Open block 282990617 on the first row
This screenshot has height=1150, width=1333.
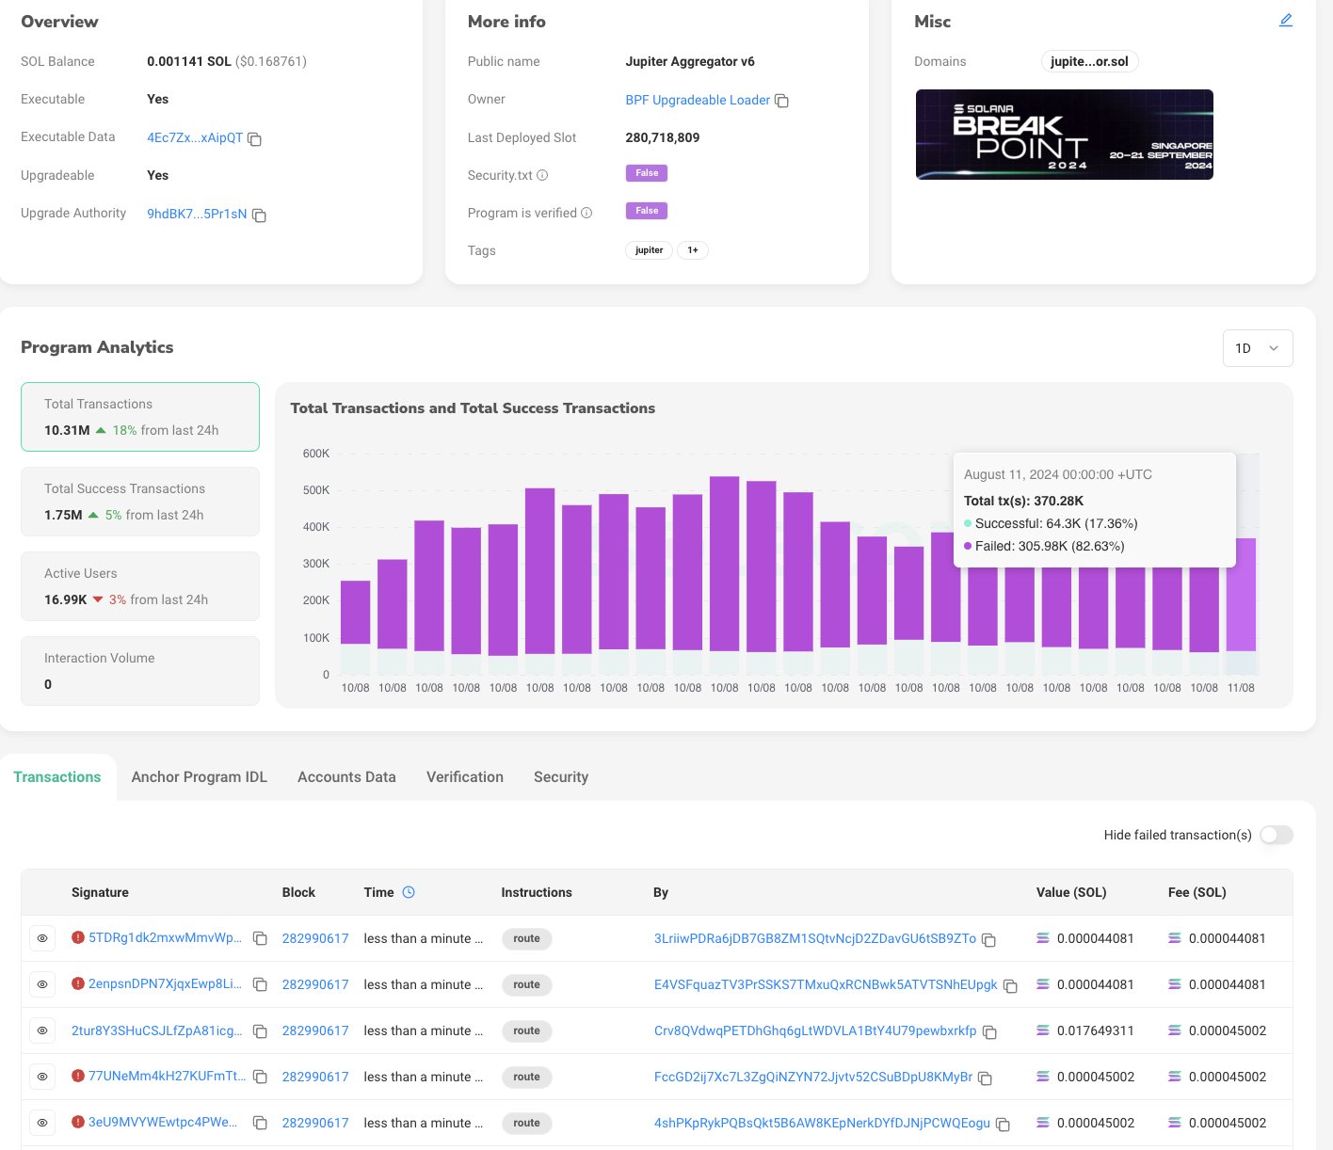[x=315, y=938]
